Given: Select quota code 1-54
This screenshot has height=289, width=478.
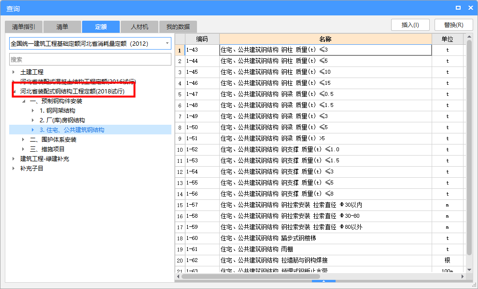Looking at the screenshot, I should tap(202, 171).
